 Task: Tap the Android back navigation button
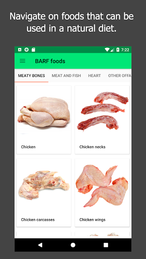(x=40, y=245)
